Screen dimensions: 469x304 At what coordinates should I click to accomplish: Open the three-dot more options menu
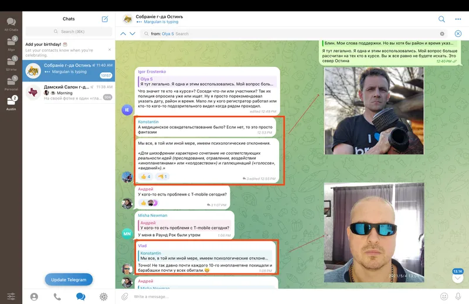(x=458, y=19)
